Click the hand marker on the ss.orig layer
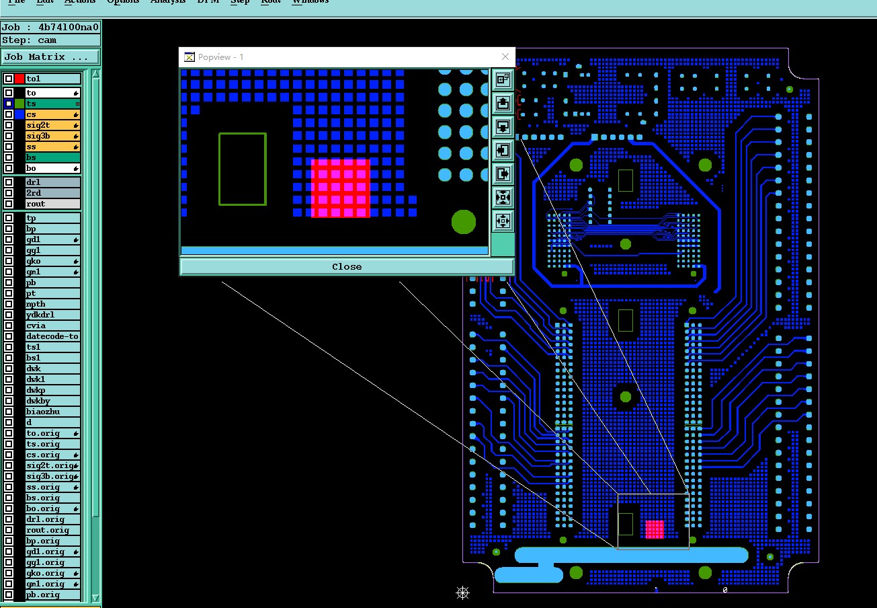 pyautogui.click(x=76, y=487)
